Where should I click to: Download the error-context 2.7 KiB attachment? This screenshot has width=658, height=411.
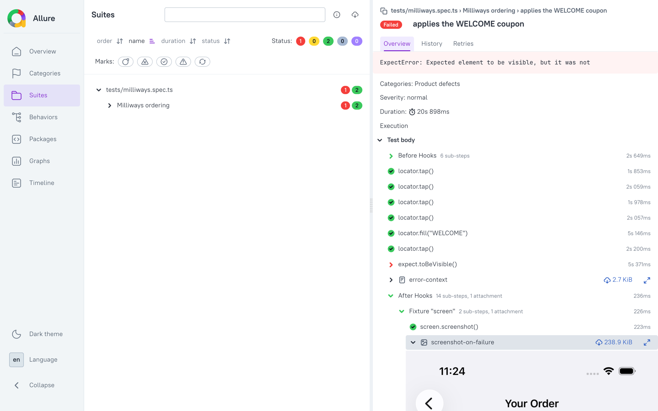[618, 280]
